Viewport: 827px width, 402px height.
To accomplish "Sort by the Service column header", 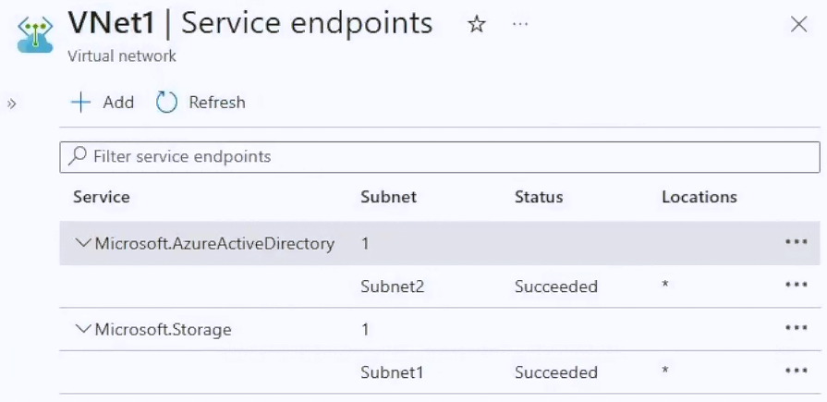I will click(102, 197).
